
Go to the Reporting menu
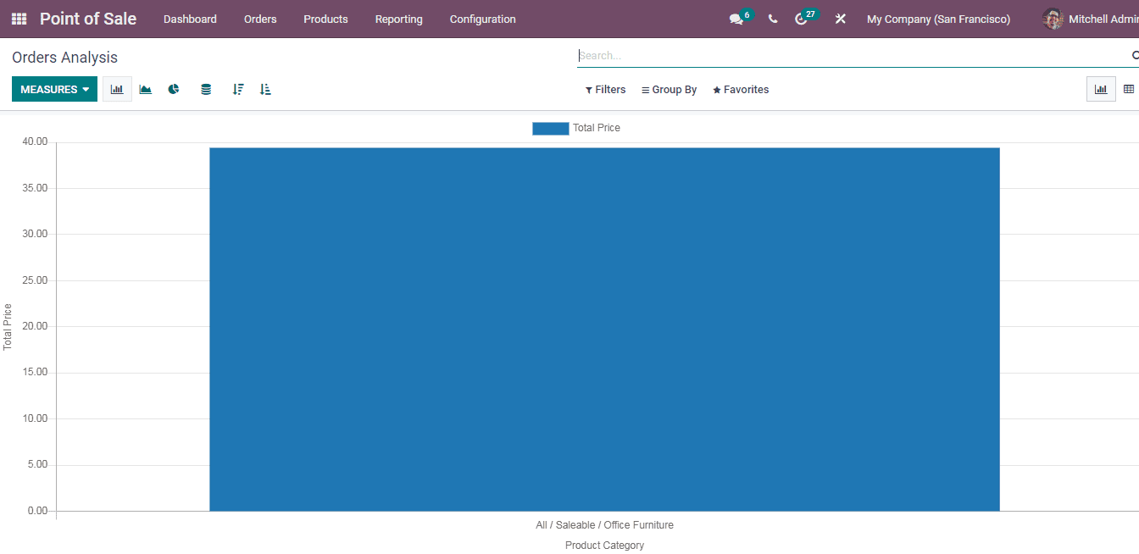tap(398, 19)
